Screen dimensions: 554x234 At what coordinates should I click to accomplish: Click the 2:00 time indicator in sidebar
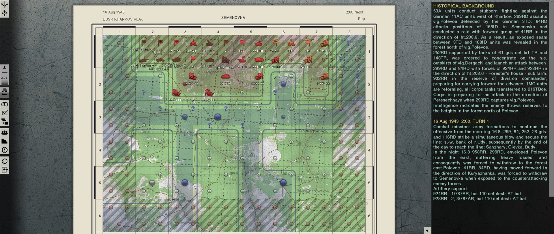tap(4, 78)
